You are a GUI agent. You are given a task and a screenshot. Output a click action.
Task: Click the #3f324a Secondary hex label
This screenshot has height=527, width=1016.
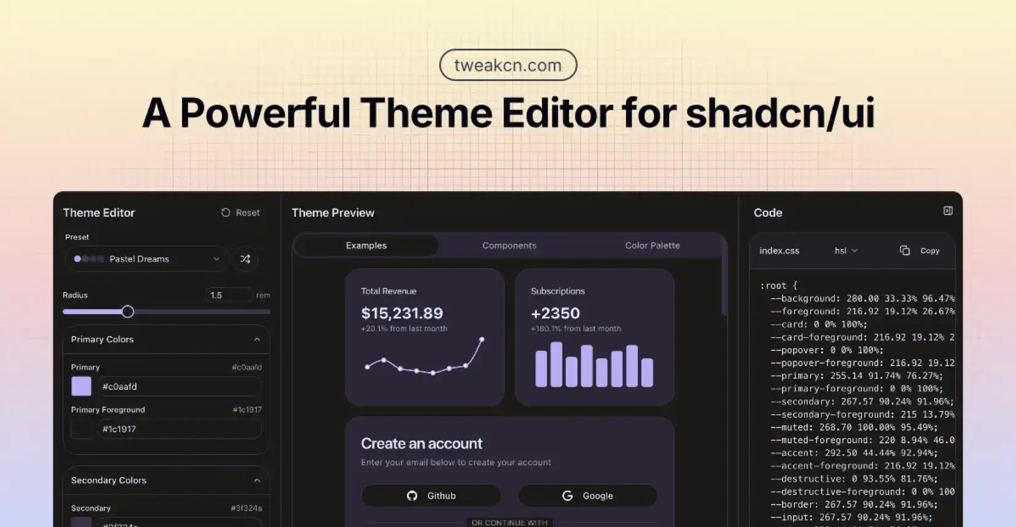tap(246, 508)
